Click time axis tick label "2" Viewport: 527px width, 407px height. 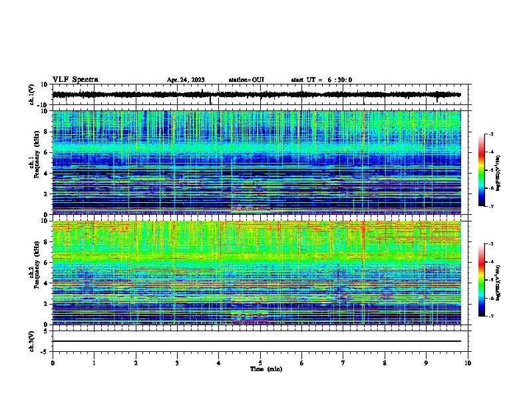[136, 363]
